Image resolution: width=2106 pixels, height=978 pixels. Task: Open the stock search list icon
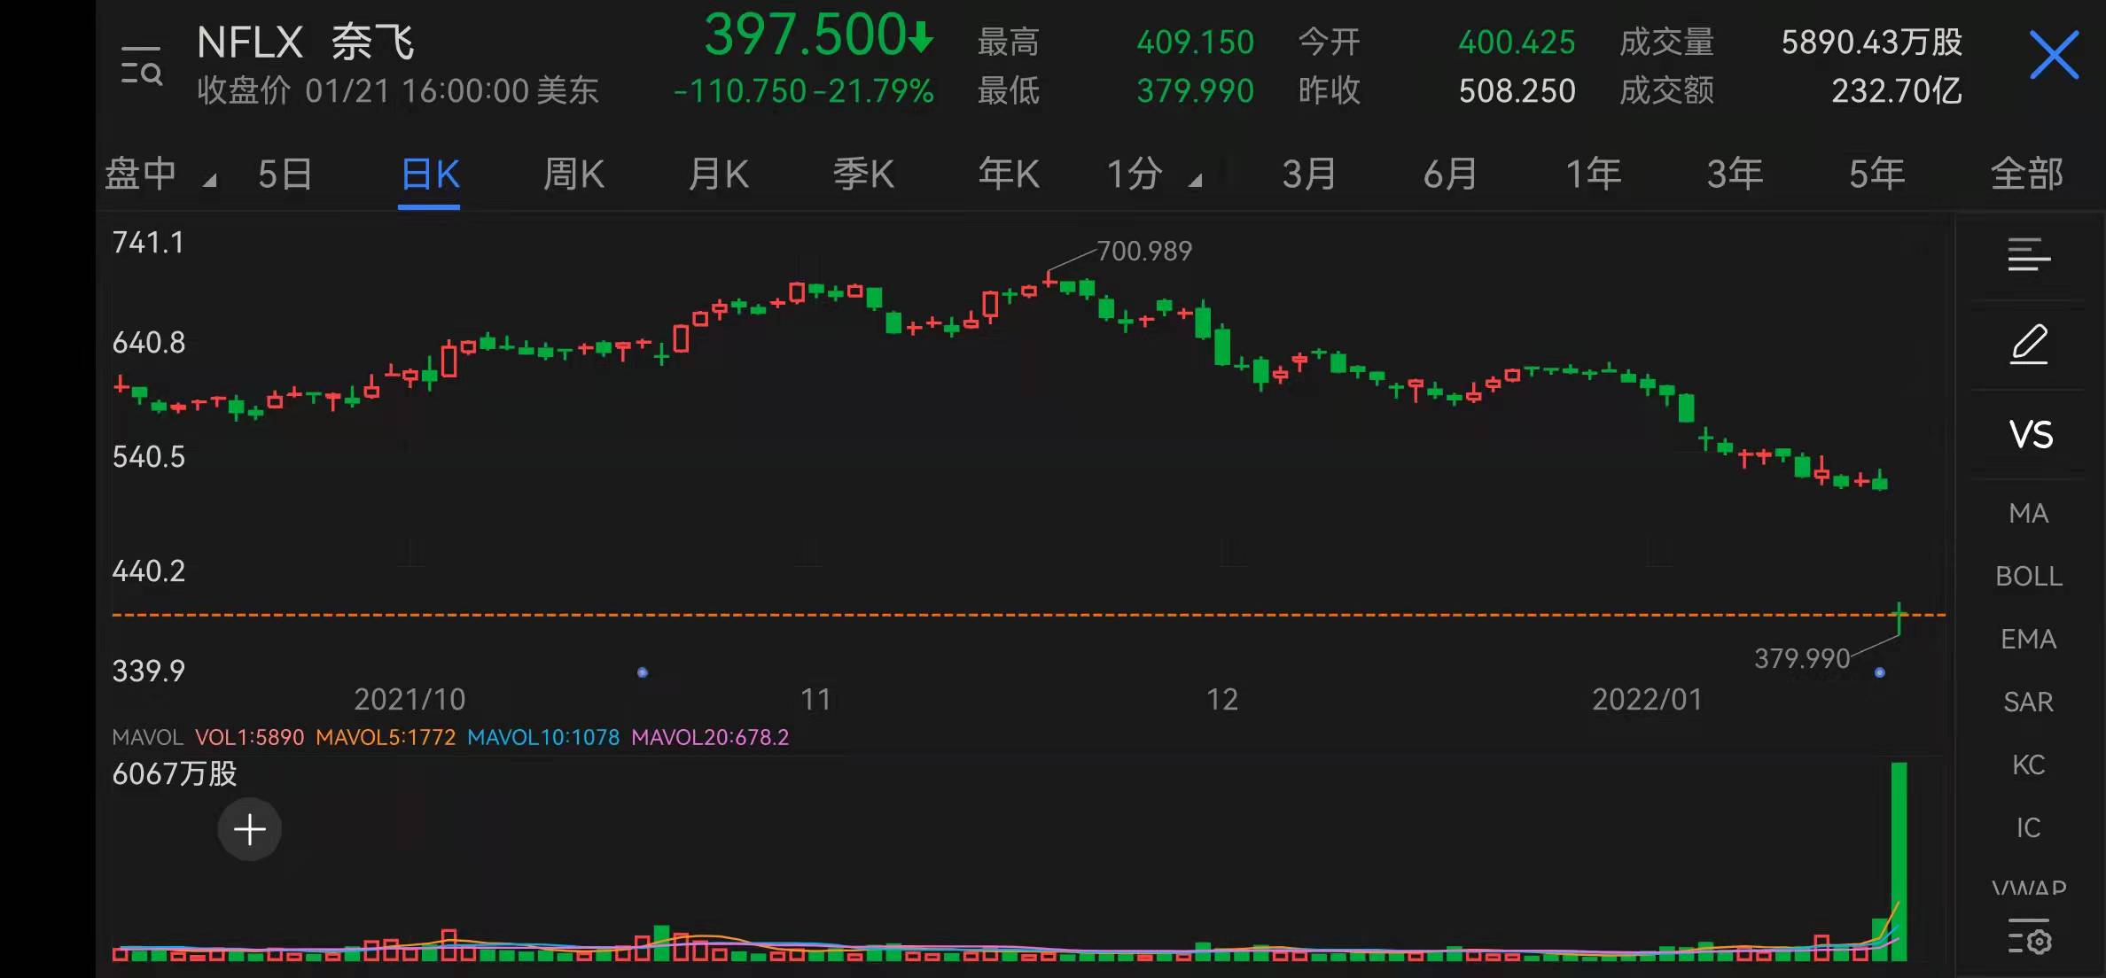pyautogui.click(x=141, y=66)
